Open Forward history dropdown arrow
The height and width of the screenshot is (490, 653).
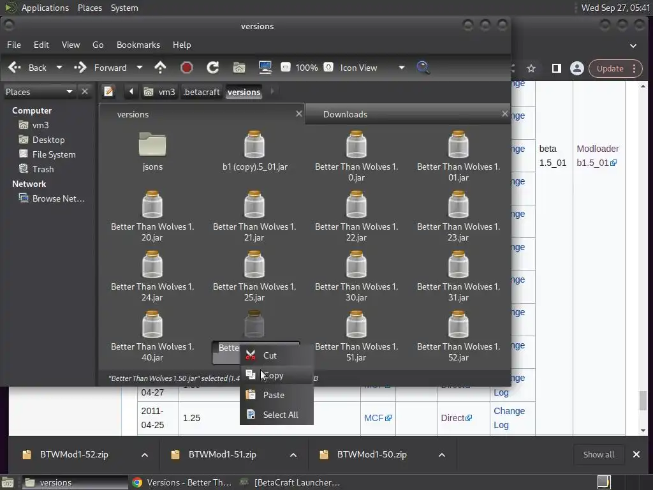point(140,68)
